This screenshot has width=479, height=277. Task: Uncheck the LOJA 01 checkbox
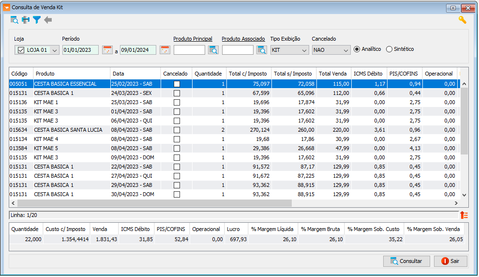21,50
